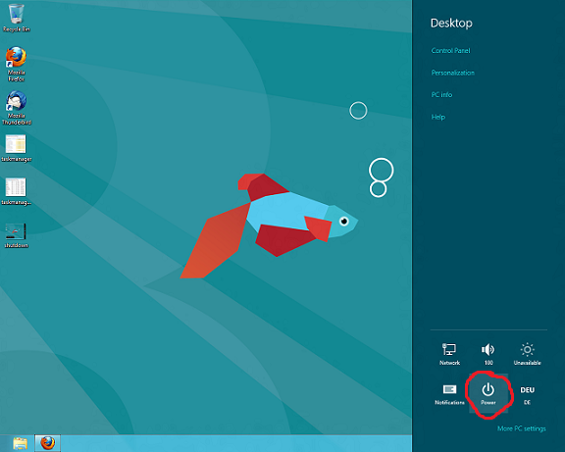Screen dimensions: 565x452
Task: Select the Mozilla Thunderbird desktop shortcut
Action: click(x=17, y=108)
